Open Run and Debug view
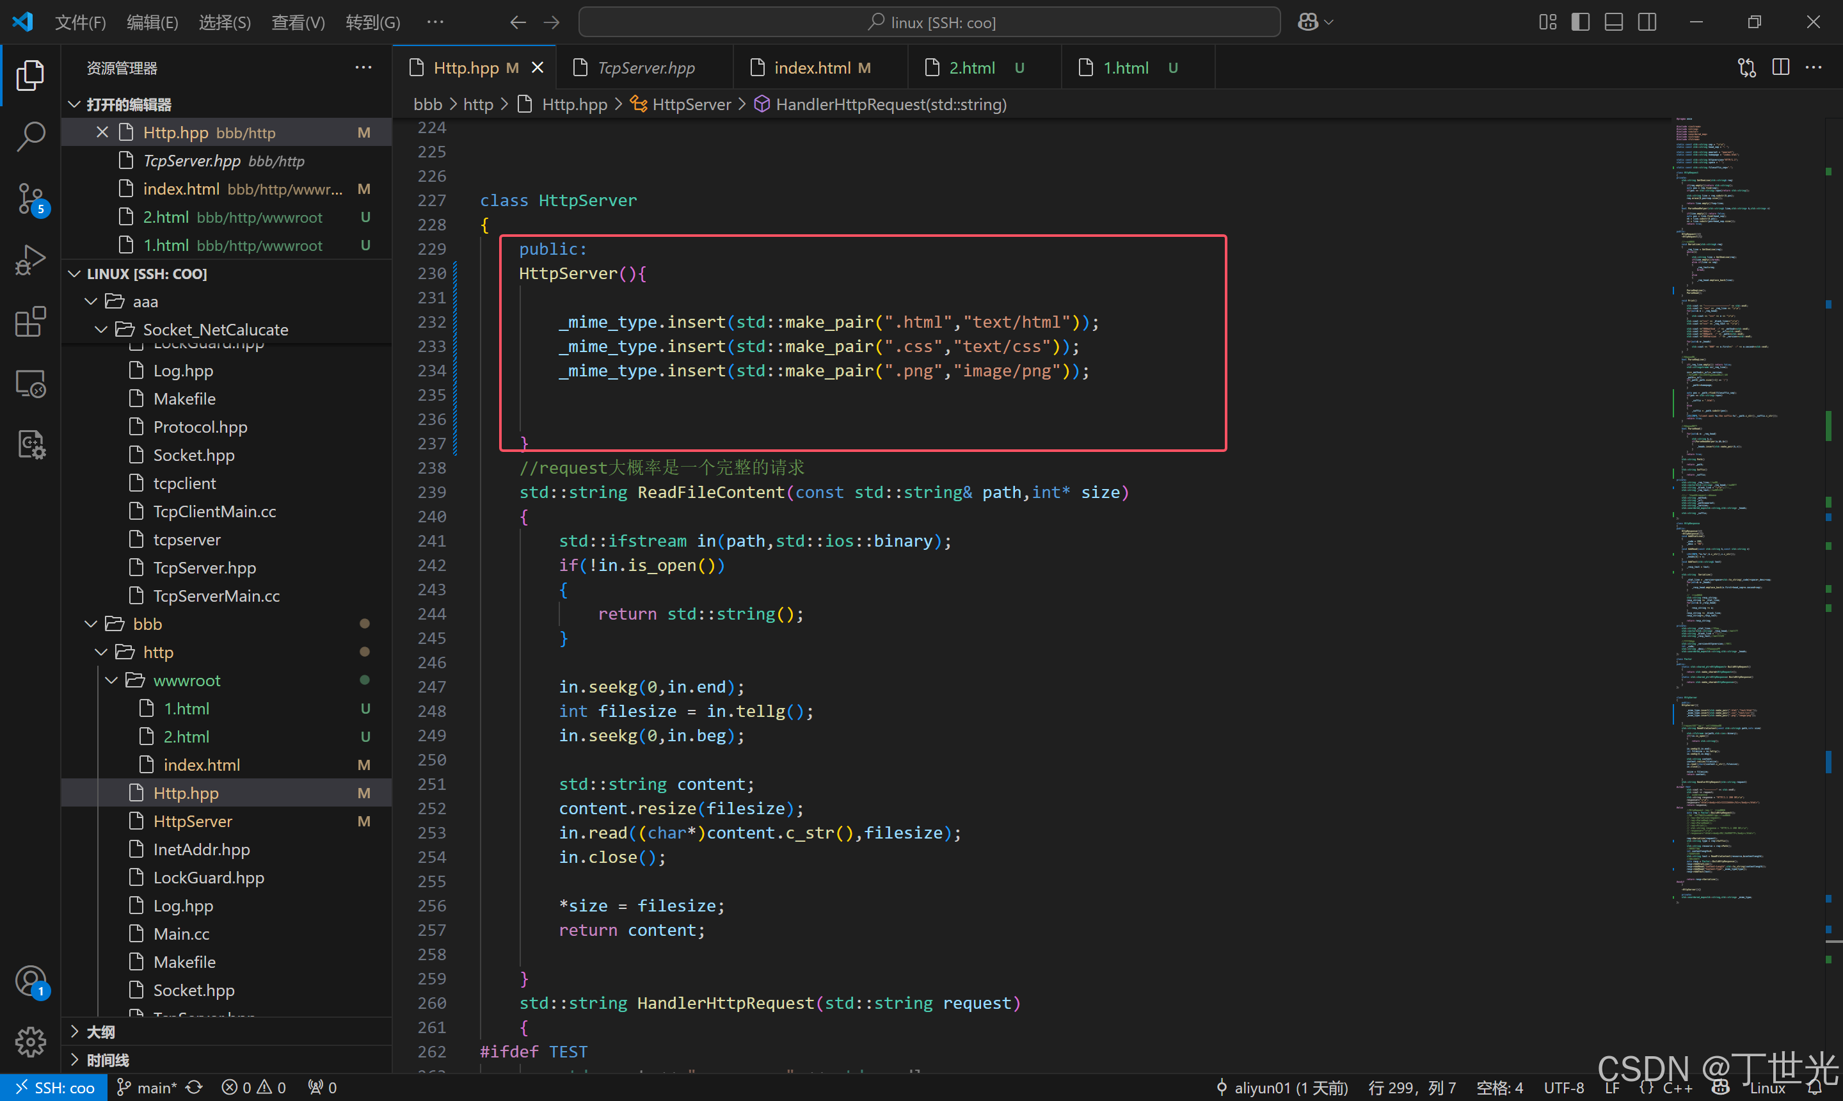 point(31,260)
